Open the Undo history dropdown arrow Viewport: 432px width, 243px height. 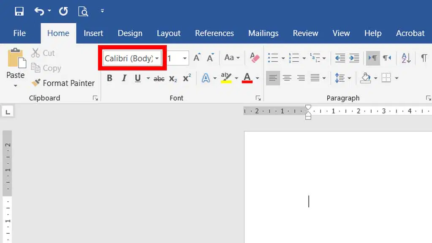tap(49, 11)
